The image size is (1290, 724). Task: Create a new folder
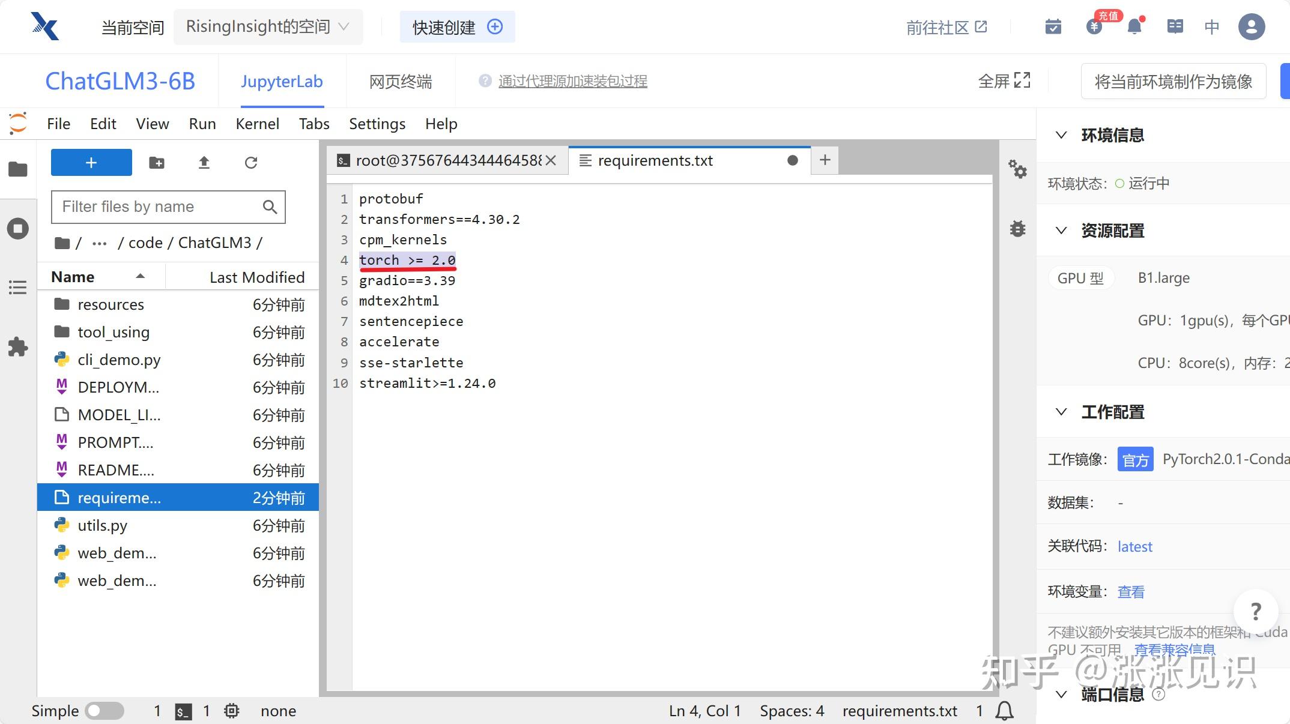click(x=157, y=163)
